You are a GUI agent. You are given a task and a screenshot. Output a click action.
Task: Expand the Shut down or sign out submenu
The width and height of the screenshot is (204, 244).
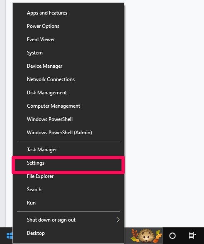68,220
